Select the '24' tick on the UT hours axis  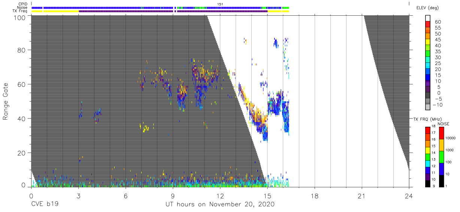pyautogui.click(x=409, y=196)
